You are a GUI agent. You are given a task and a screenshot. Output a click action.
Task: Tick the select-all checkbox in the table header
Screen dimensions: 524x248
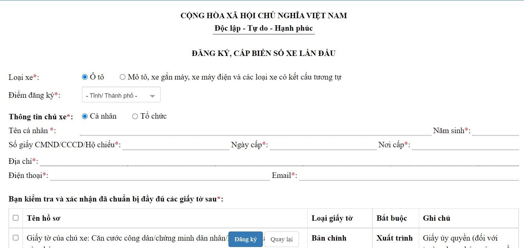(x=16, y=218)
